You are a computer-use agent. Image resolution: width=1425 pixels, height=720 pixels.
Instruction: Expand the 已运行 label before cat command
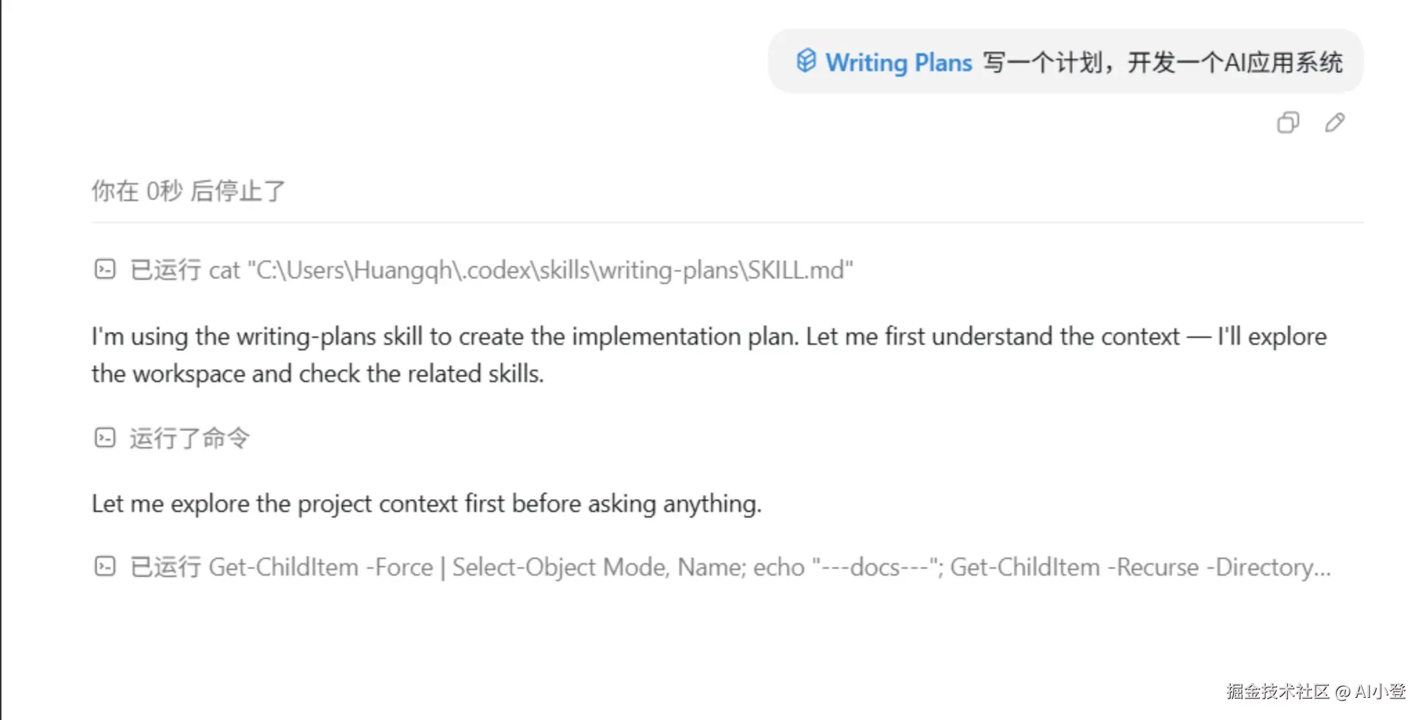[165, 269]
